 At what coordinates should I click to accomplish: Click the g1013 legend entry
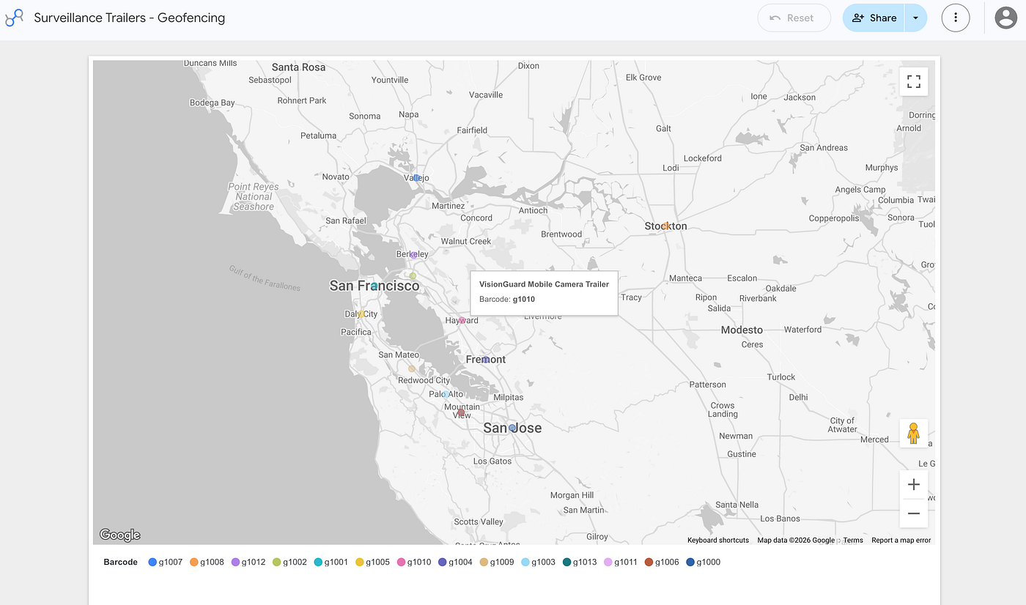(580, 563)
